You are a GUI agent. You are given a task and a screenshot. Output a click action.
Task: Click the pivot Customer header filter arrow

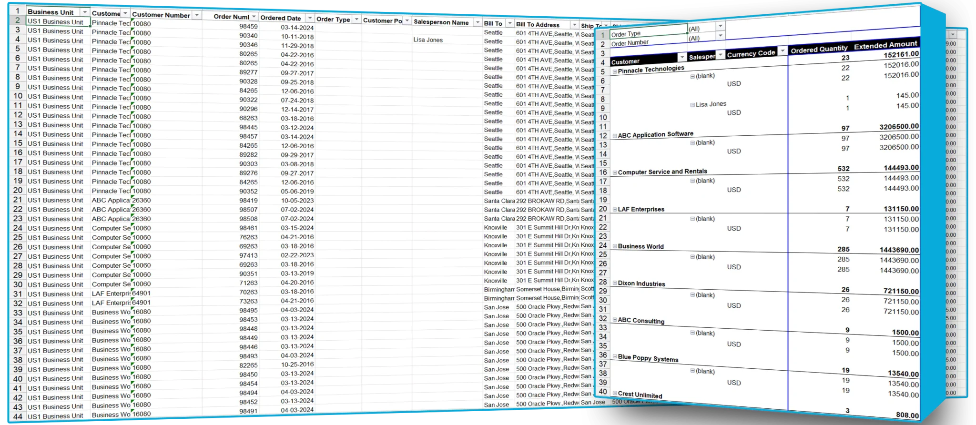pyautogui.click(x=681, y=58)
